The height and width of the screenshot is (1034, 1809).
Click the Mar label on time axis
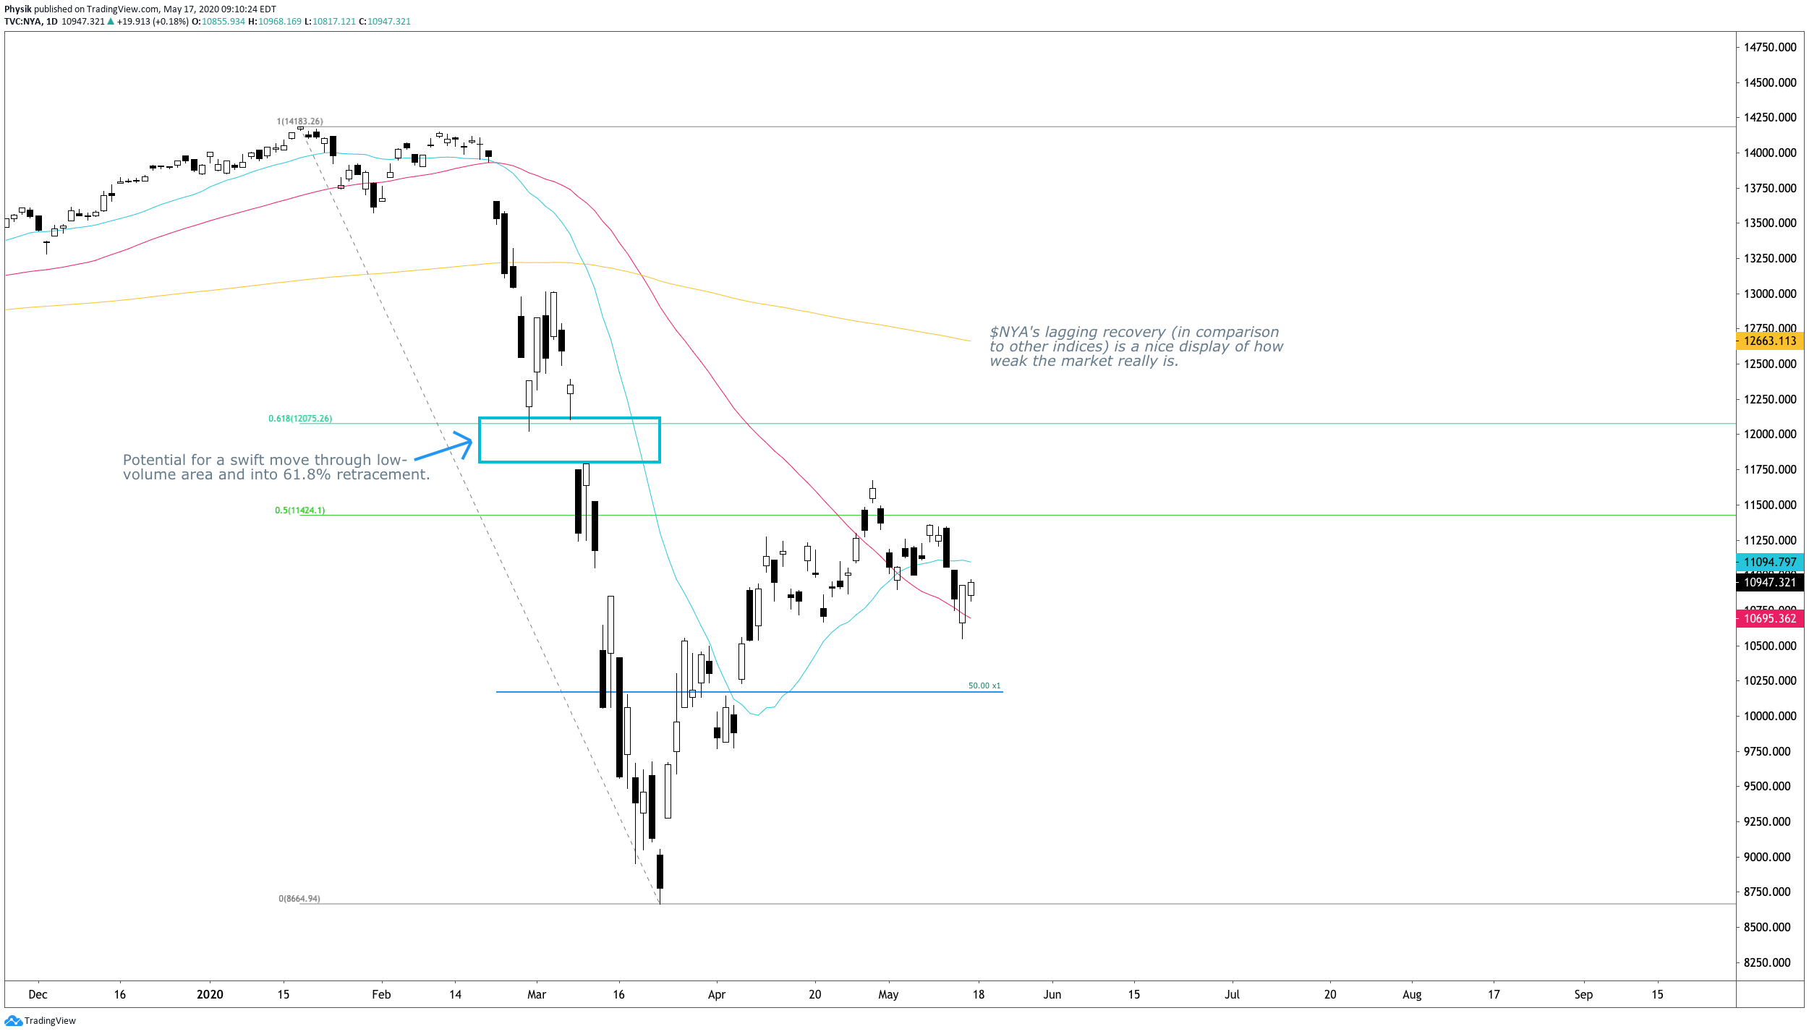537,994
